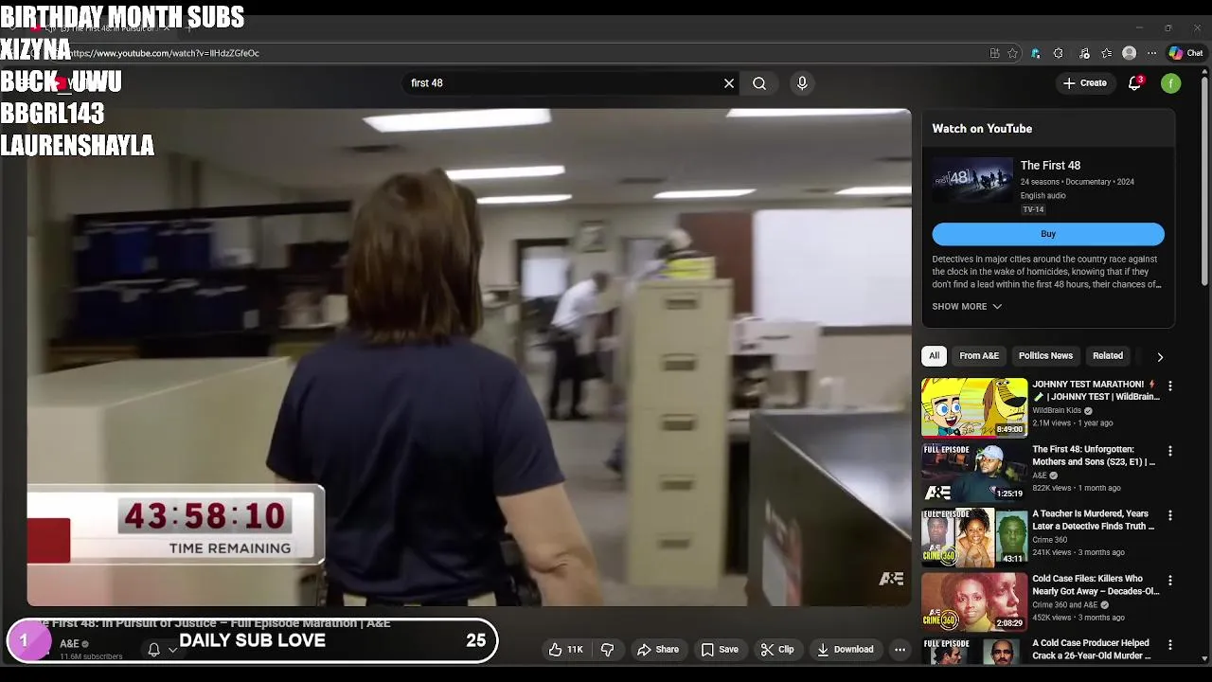
Task: Add this page to browser favorites star
Action: 1013,53
